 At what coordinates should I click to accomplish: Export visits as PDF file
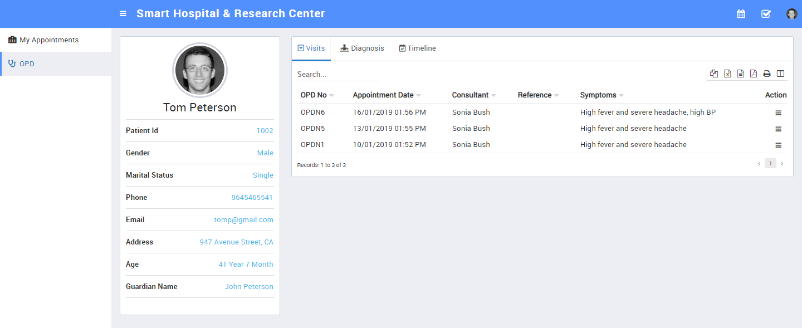click(x=754, y=74)
